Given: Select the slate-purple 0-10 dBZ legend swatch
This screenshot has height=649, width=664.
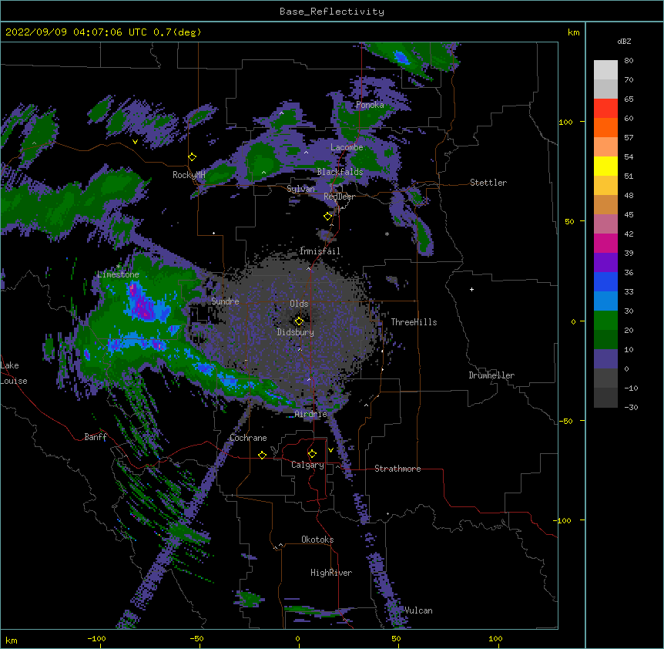Looking at the screenshot, I should click(605, 359).
